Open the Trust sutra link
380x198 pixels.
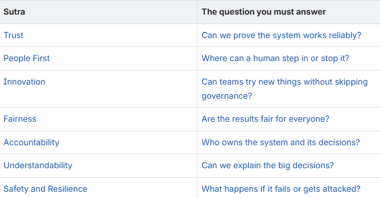[14, 35]
